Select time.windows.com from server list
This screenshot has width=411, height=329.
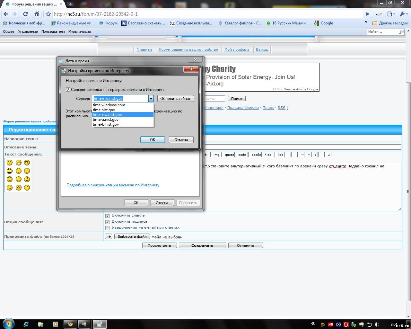(109, 105)
